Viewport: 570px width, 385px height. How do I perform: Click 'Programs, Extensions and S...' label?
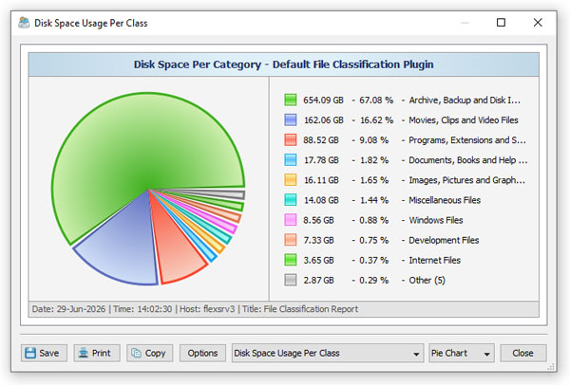(x=467, y=140)
